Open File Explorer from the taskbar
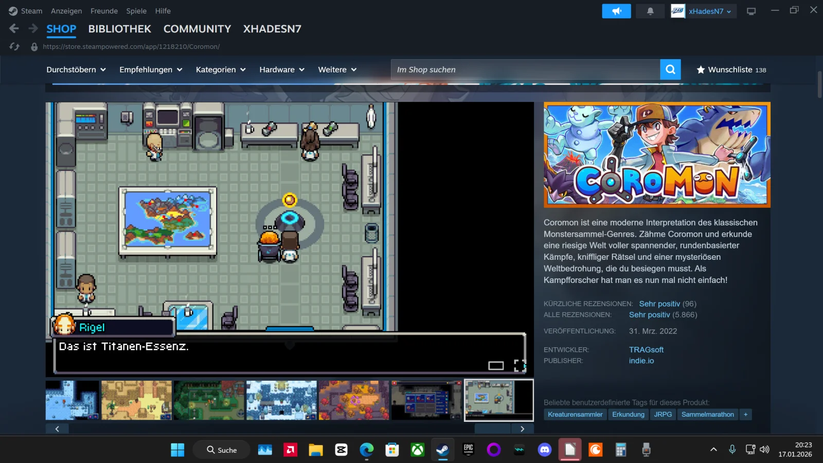This screenshot has width=823, height=463. click(316, 450)
